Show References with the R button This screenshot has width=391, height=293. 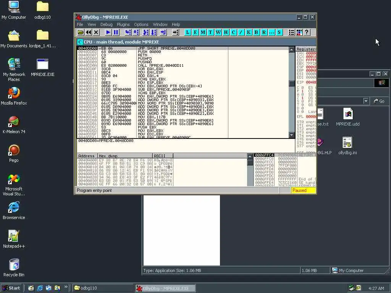tap(264, 32)
